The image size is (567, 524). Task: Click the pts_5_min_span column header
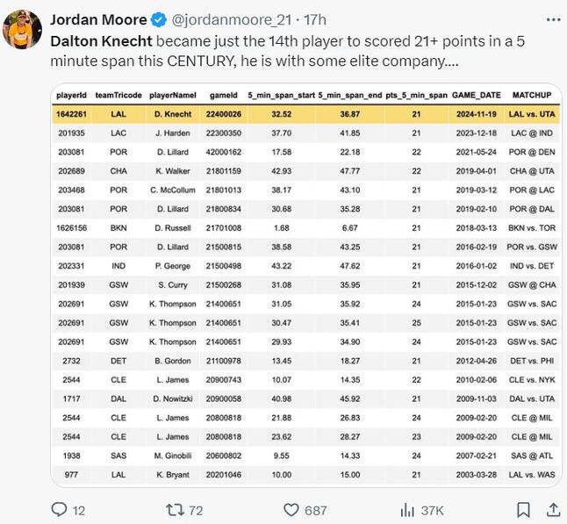416,94
